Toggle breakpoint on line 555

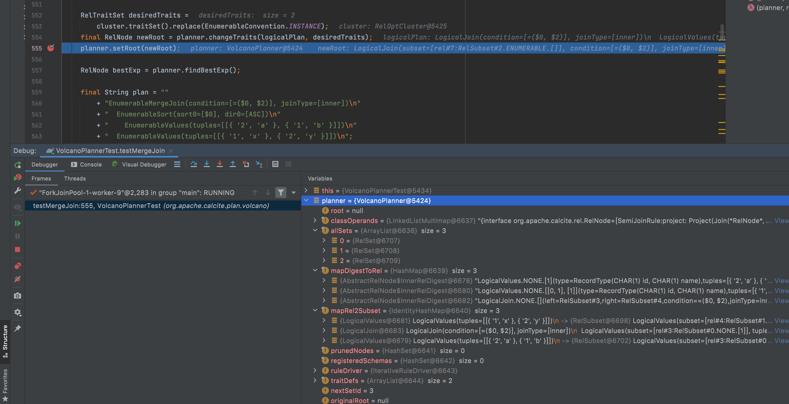click(51, 48)
